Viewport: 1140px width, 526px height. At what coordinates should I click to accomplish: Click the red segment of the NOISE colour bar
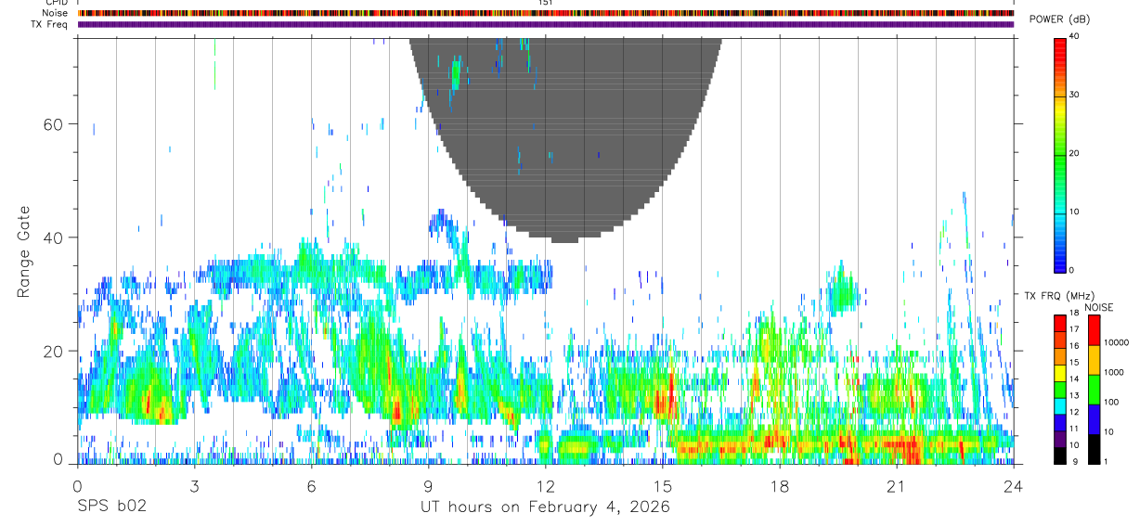(1094, 330)
